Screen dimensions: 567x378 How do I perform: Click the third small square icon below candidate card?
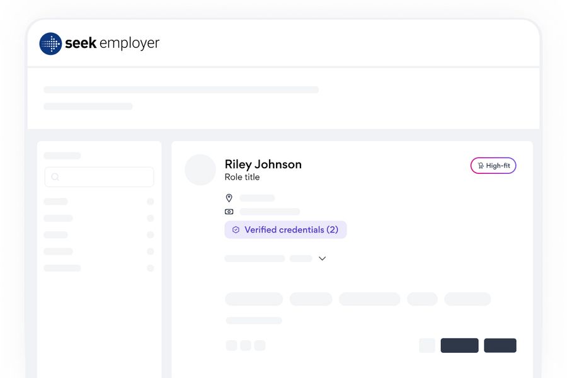pyautogui.click(x=260, y=345)
